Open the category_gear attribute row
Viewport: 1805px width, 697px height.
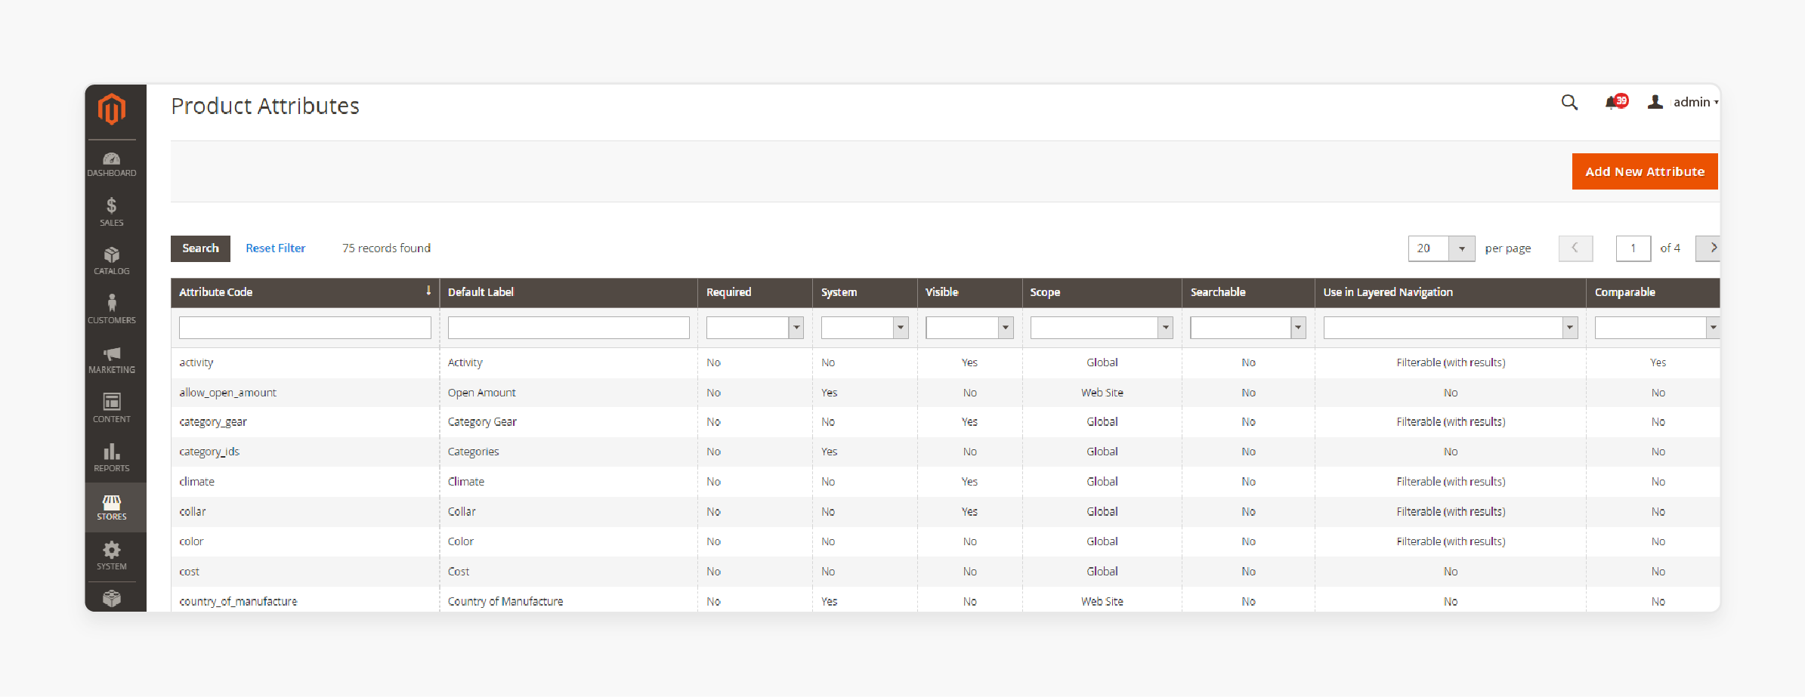point(945,422)
